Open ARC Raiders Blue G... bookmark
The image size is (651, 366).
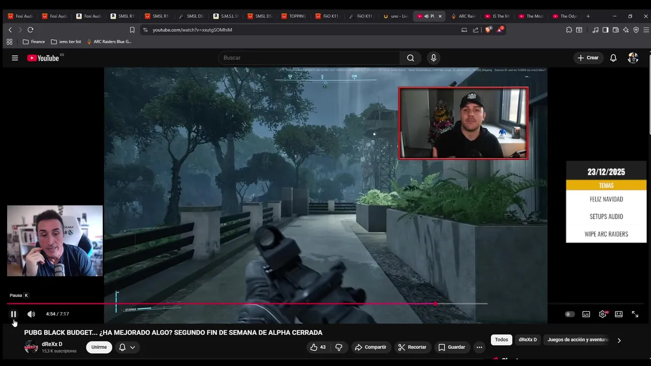tap(109, 42)
